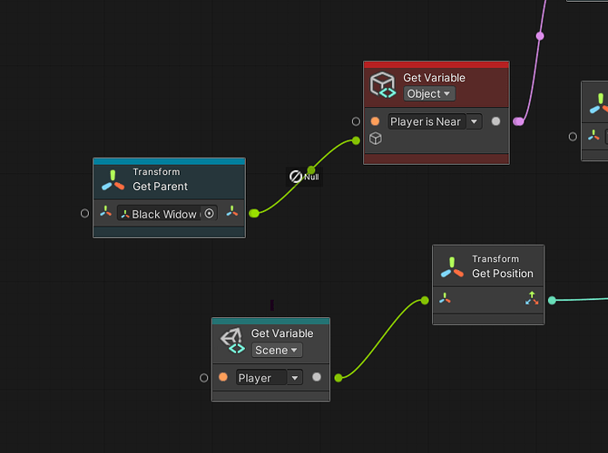Click the Black Widow object field

pyautogui.click(x=167, y=213)
